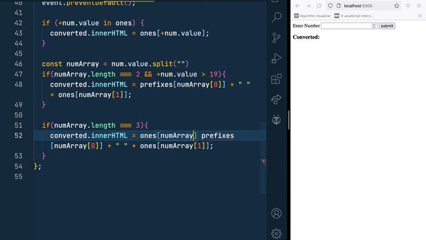Open the Algorithm Visualizer bookmark
Image resolution: width=426 pixels, height=240 pixels.
coord(312,16)
